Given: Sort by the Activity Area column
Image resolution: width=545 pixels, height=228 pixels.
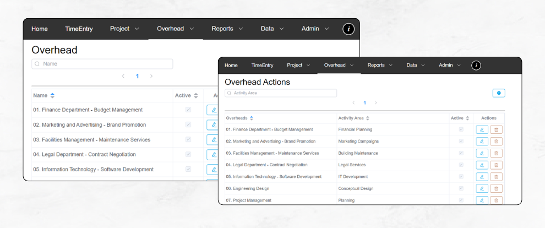Looking at the screenshot, I should point(368,118).
